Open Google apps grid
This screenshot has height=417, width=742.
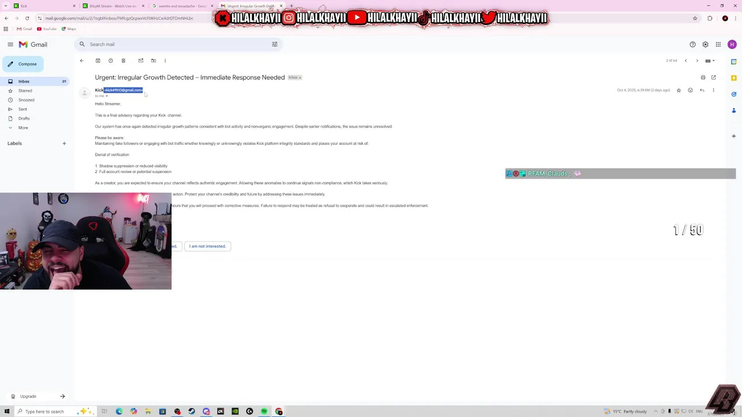pos(718,44)
